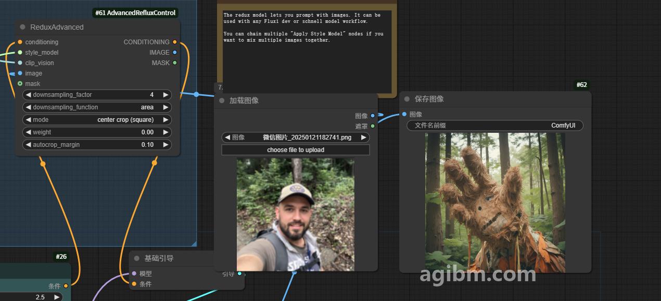
Task: Click the CONDITIONING output socket
Action: pyautogui.click(x=175, y=42)
